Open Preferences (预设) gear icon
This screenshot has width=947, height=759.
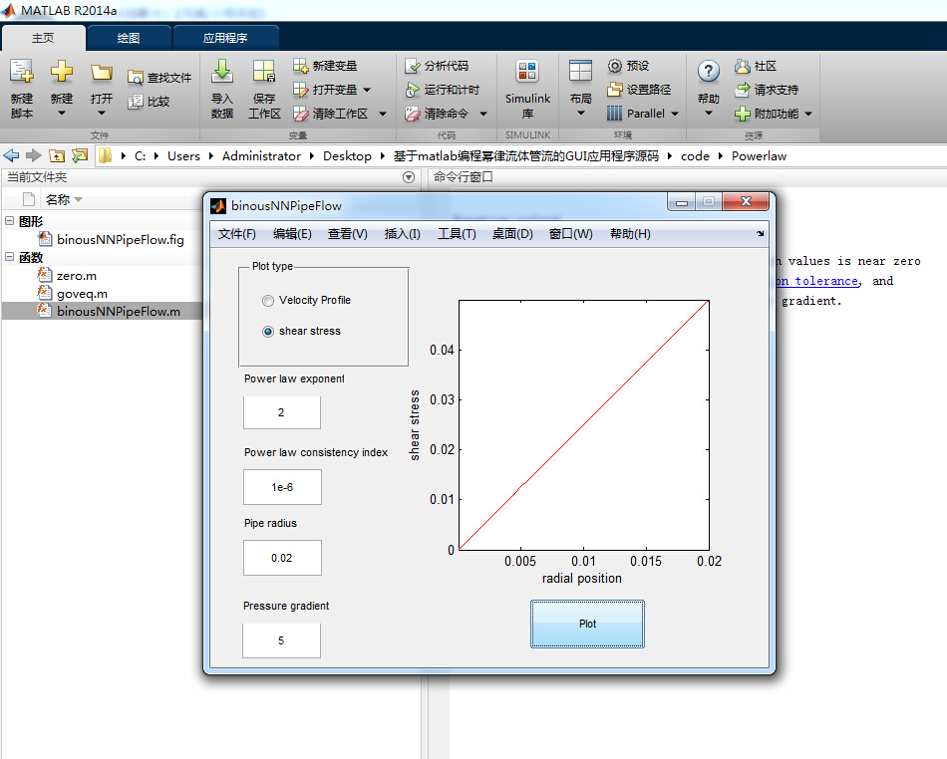tap(615, 66)
